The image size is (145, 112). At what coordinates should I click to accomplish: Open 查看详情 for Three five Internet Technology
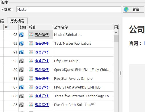point(42,96)
